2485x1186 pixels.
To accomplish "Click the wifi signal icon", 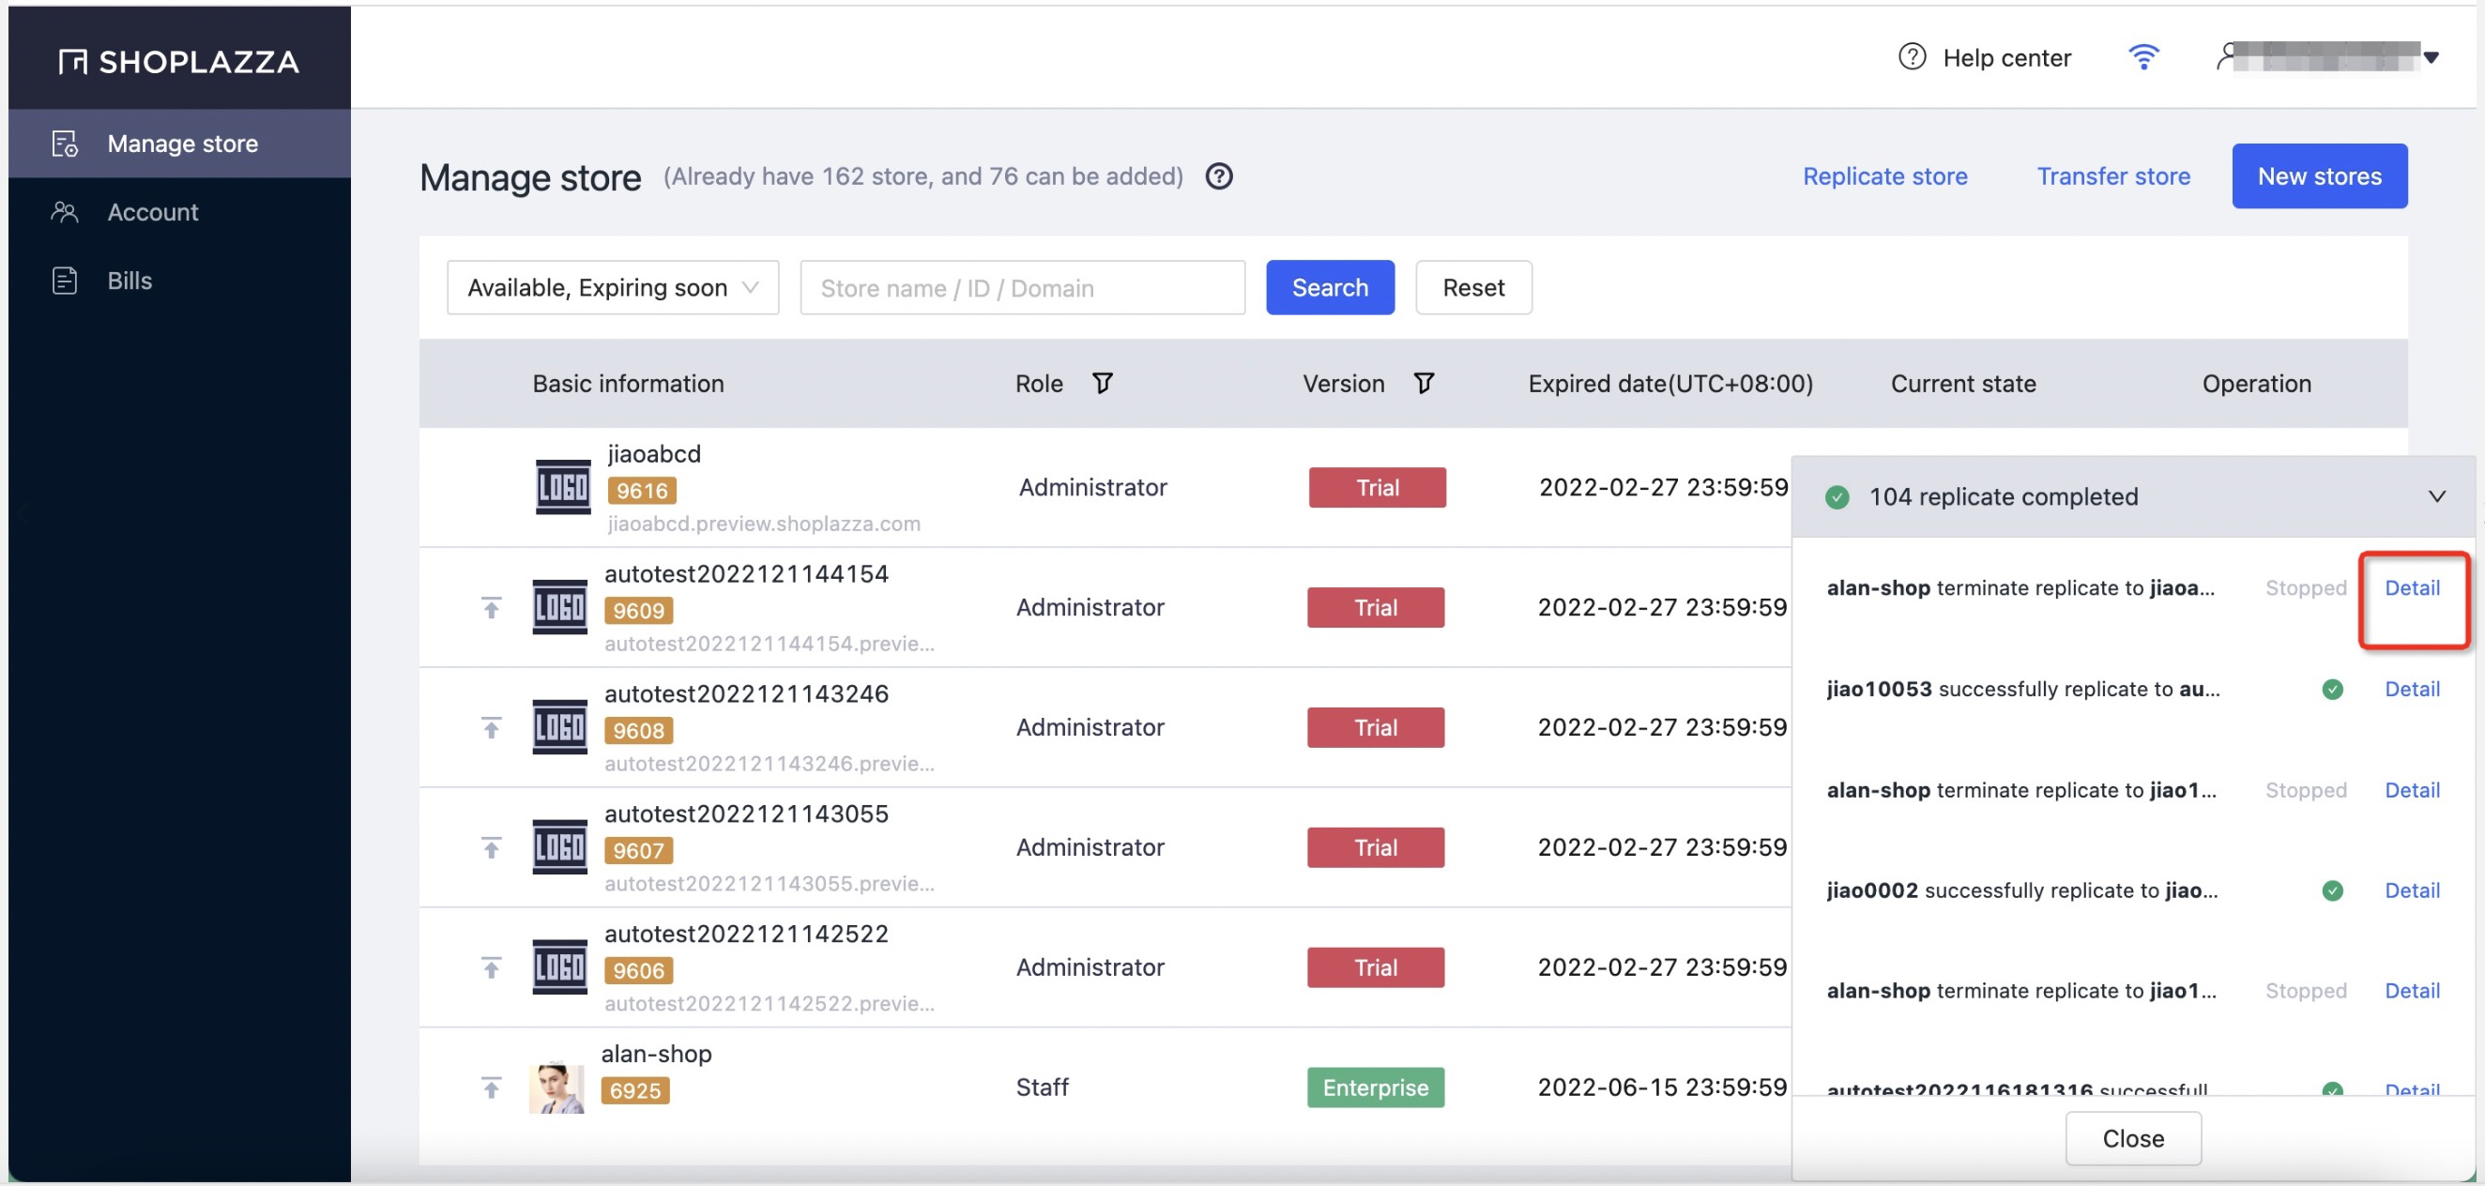I will (2142, 57).
